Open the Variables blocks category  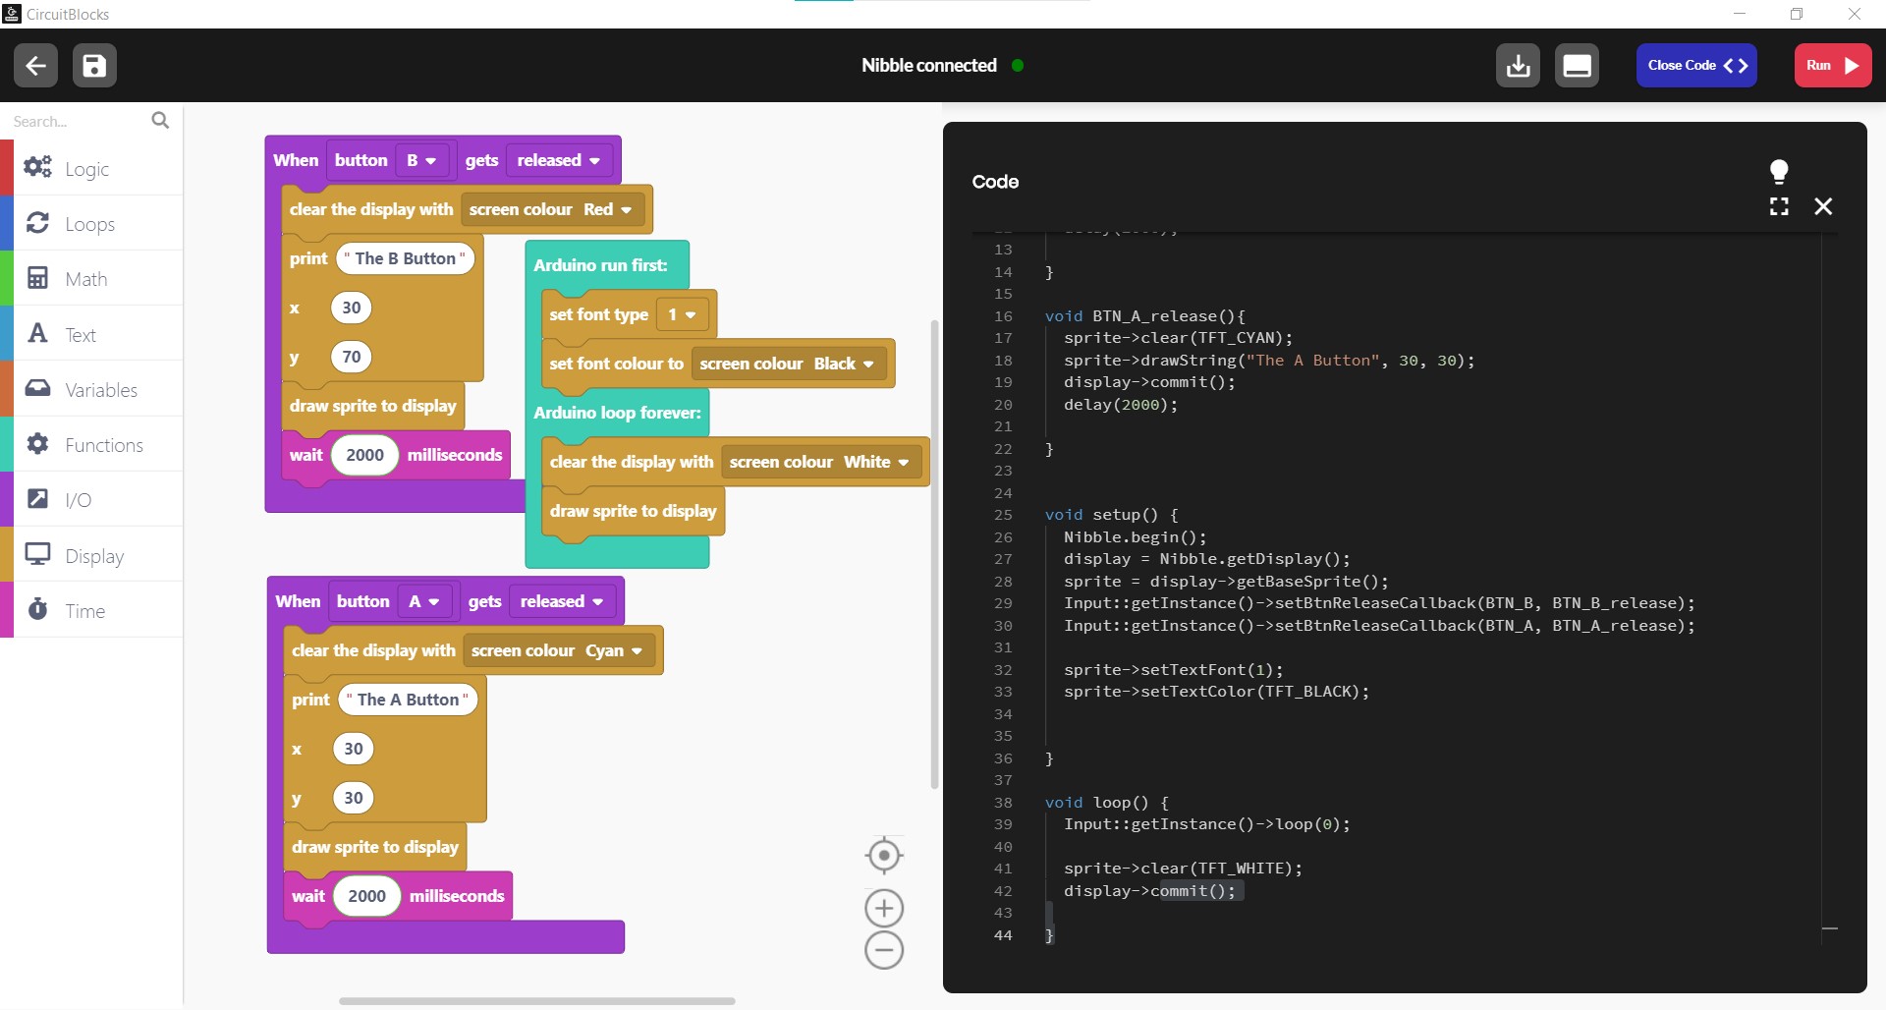[x=91, y=389]
